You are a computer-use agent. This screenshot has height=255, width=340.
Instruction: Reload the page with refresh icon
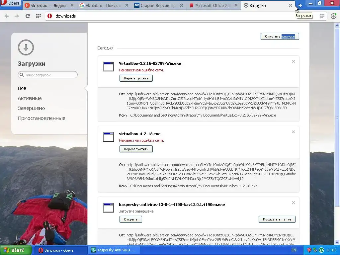tap(28, 16)
